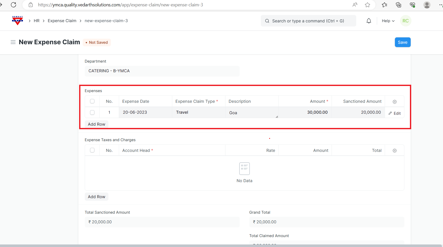Open the RC user avatar menu
This screenshot has width=443, height=247.
click(x=405, y=21)
